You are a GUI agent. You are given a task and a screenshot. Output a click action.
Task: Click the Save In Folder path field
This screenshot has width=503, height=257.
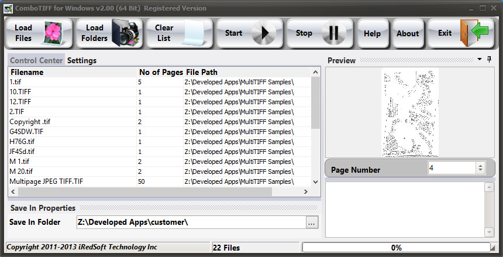tap(191, 222)
